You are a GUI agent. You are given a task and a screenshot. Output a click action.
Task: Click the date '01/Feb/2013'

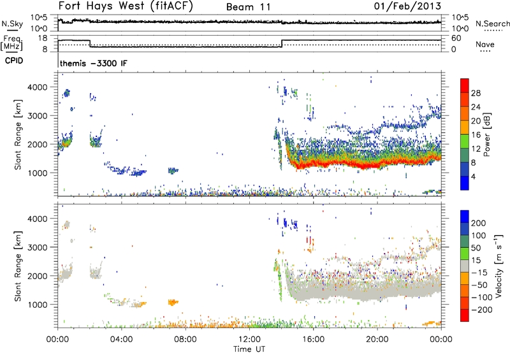tap(407, 6)
